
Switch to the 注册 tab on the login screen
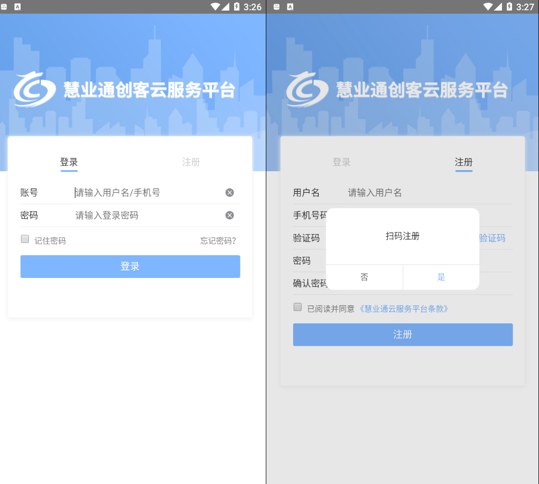(191, 162)
